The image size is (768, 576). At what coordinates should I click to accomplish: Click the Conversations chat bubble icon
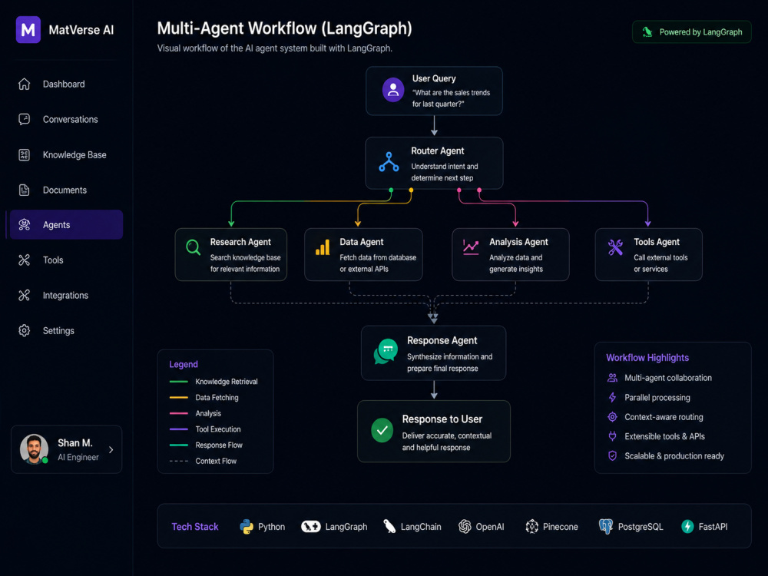(x=24, y=120)
